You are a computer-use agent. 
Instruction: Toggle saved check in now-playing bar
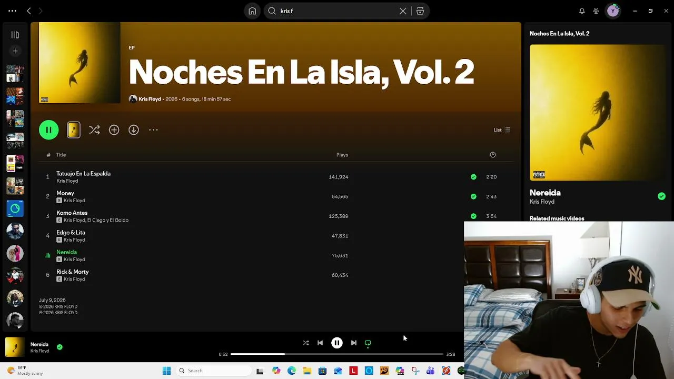point(60,347)
